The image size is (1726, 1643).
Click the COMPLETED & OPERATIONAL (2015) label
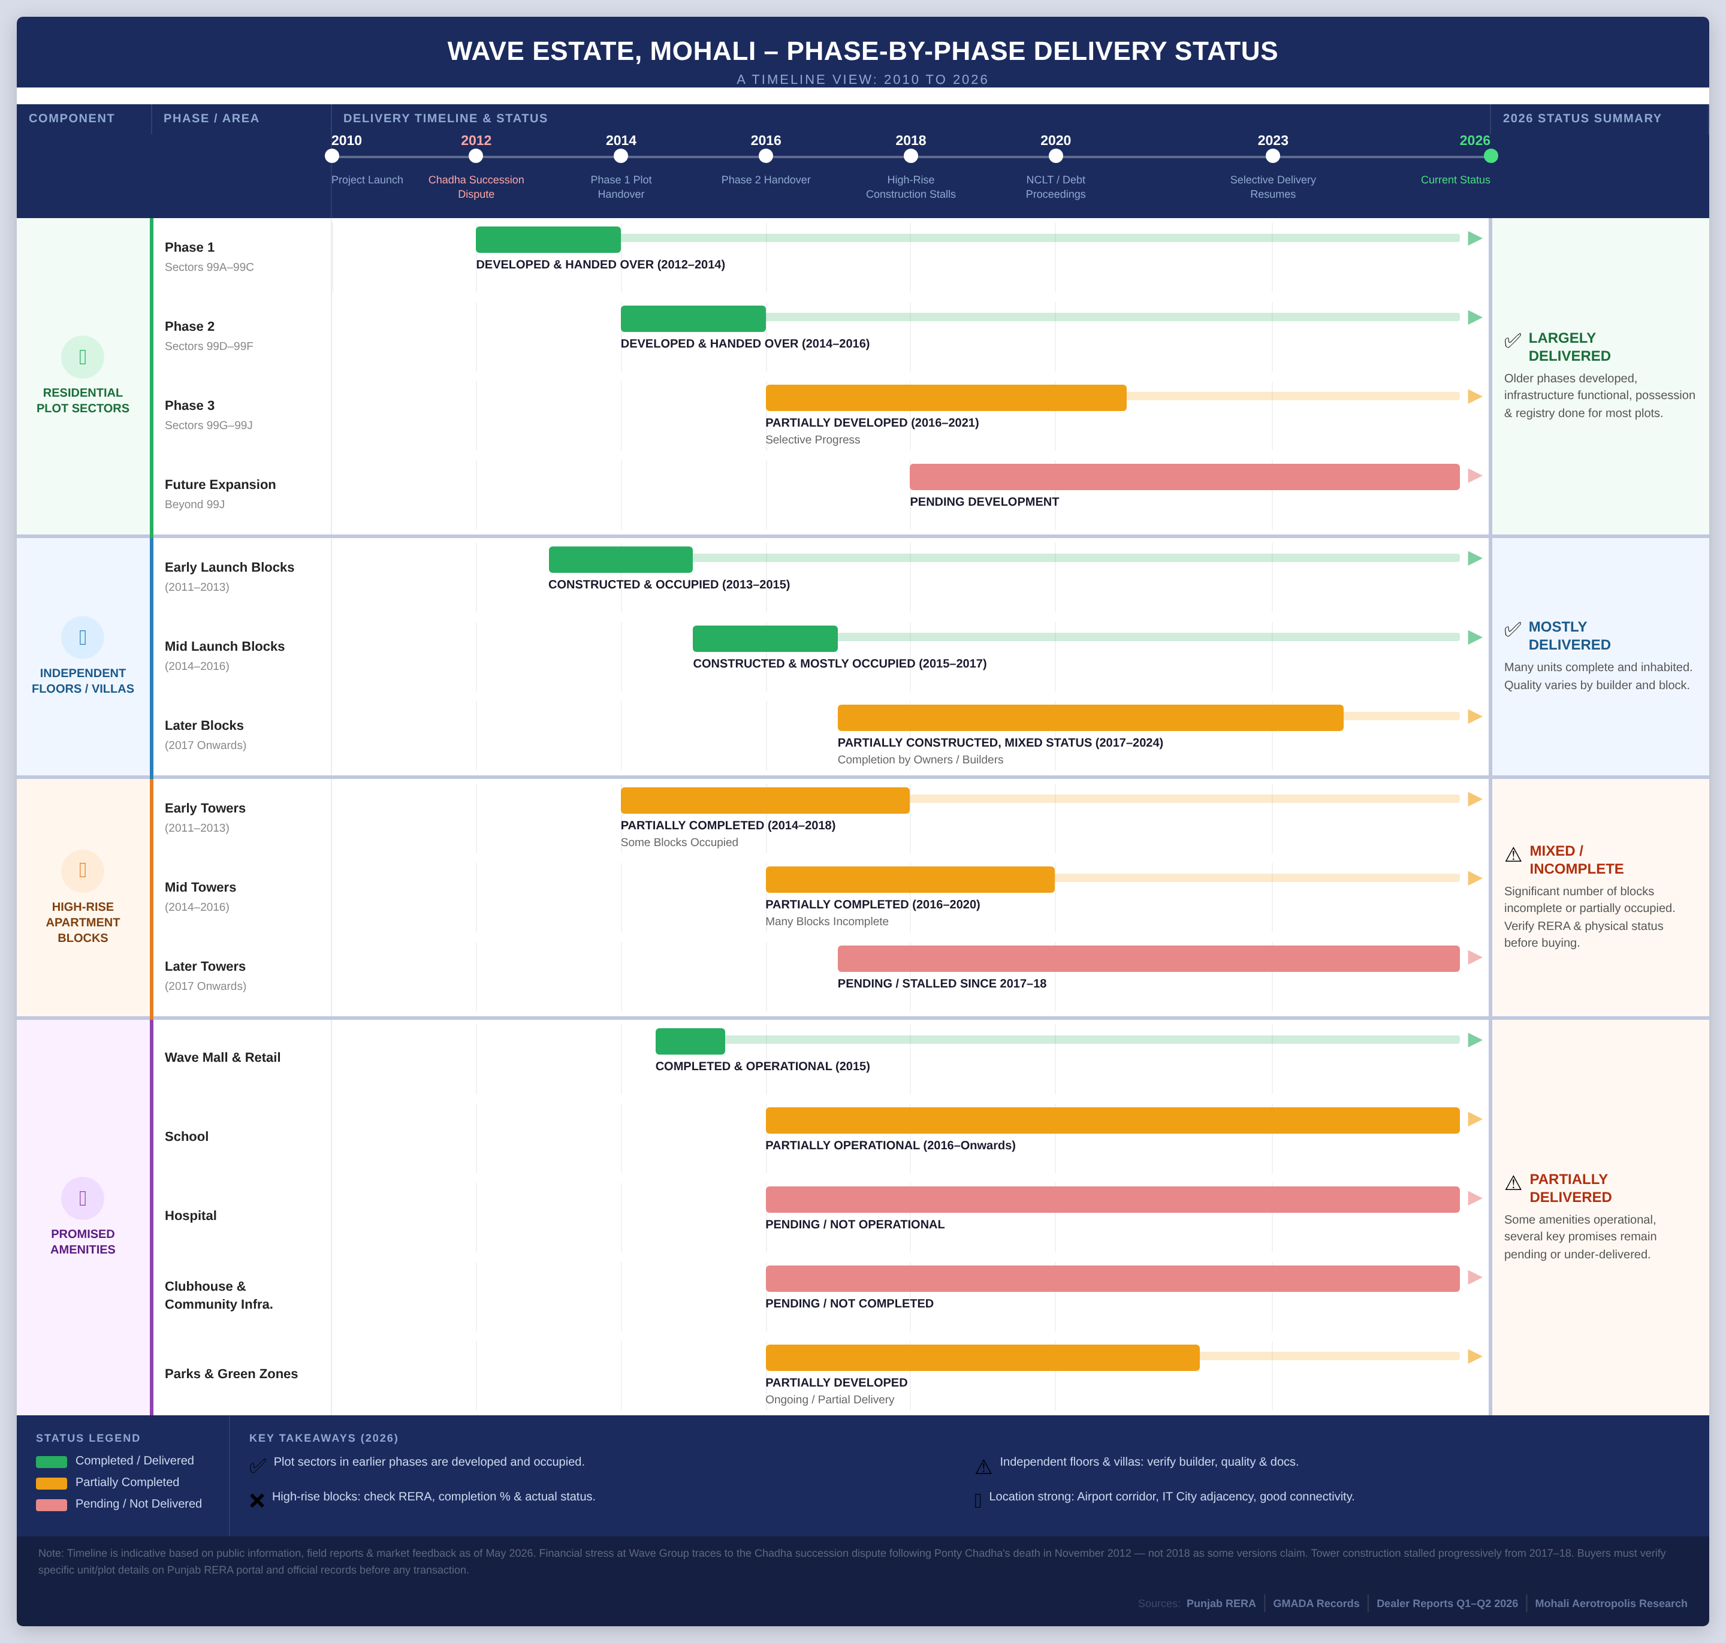[762, 1066]
